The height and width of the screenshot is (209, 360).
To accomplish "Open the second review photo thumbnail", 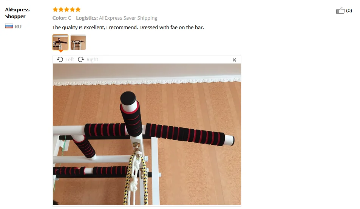I will pyautogui.click(x=78, y=42).
